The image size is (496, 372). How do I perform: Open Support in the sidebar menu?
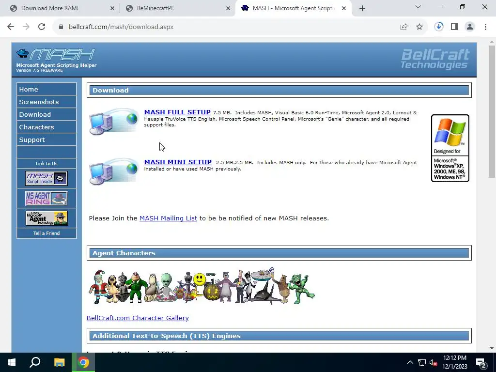[46, 140]
